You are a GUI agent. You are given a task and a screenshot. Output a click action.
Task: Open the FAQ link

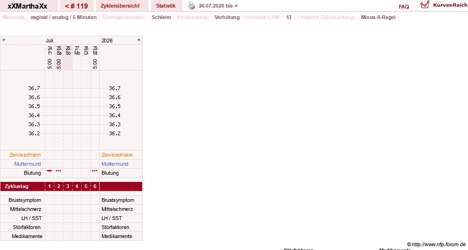404,7
